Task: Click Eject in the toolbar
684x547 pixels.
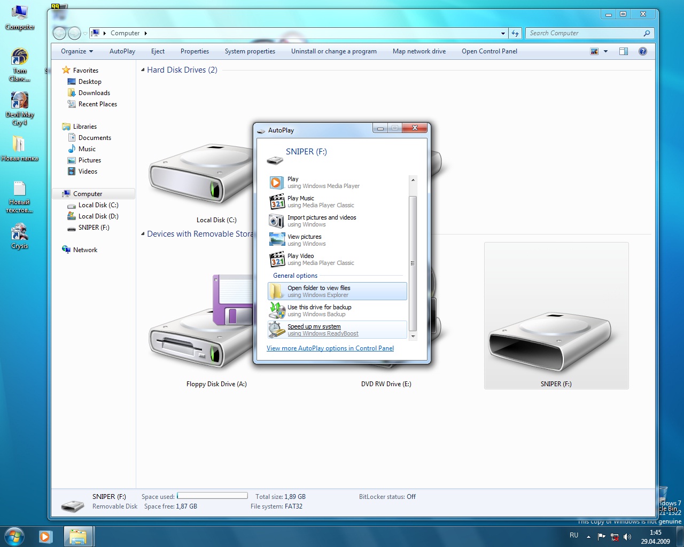Action: [158, 51]
